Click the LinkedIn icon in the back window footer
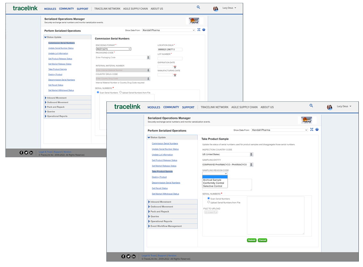 tap(31, 153)
